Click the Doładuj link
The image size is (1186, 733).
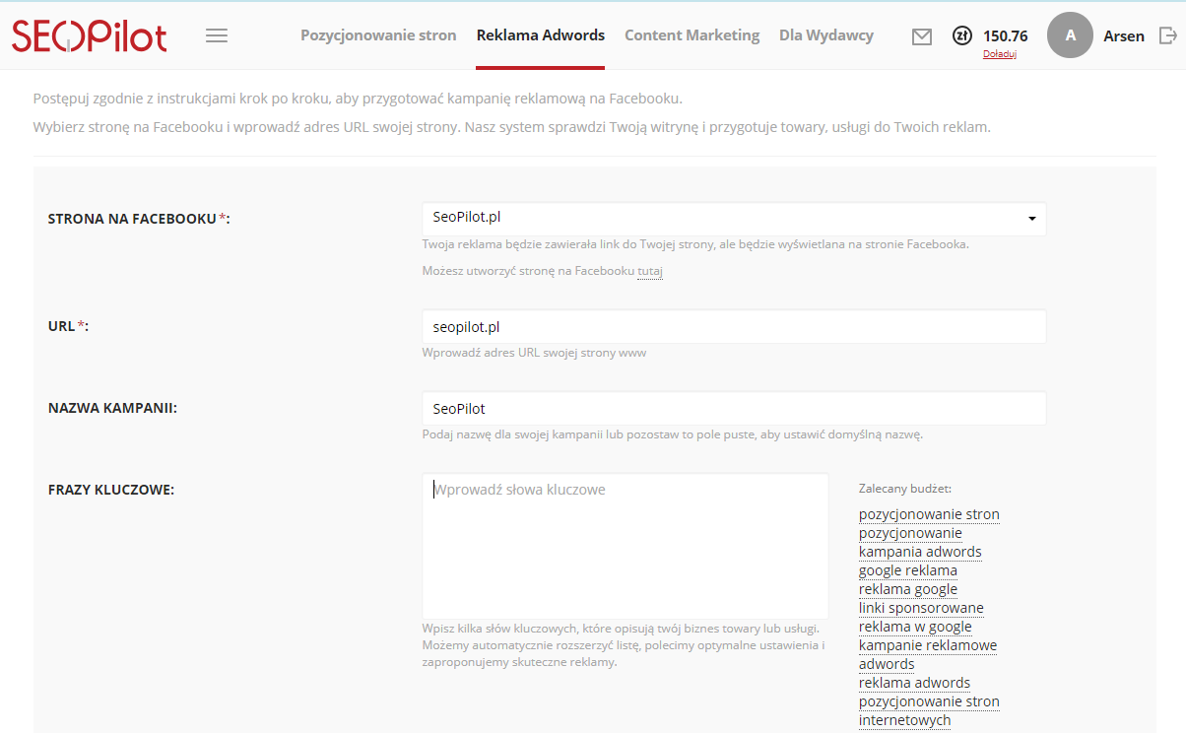(999, 54)
